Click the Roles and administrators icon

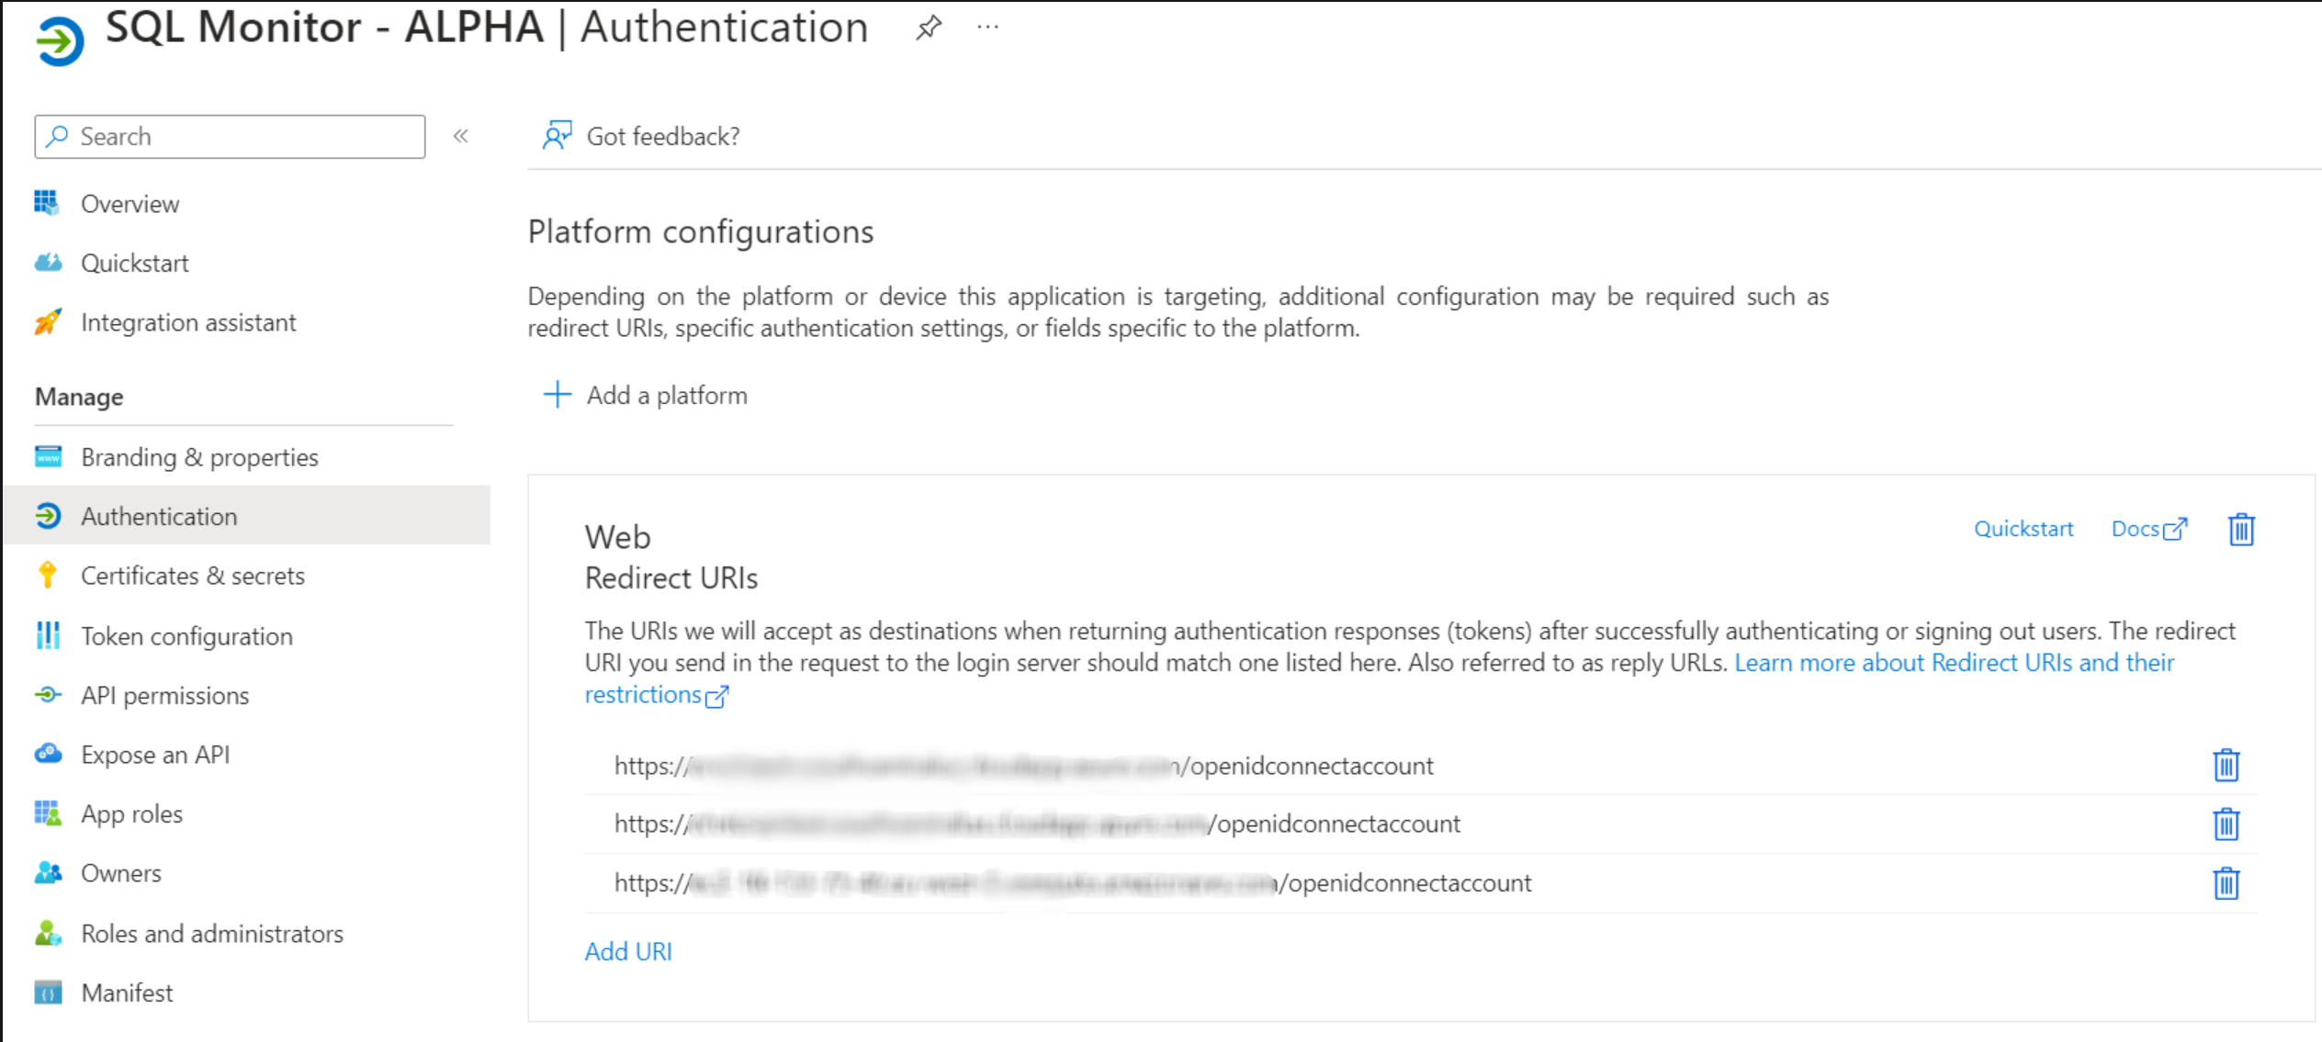(x=48, y=933)
